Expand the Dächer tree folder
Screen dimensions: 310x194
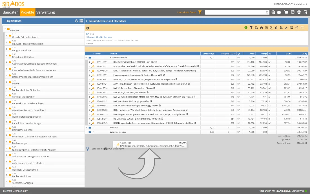pos(6,82)
